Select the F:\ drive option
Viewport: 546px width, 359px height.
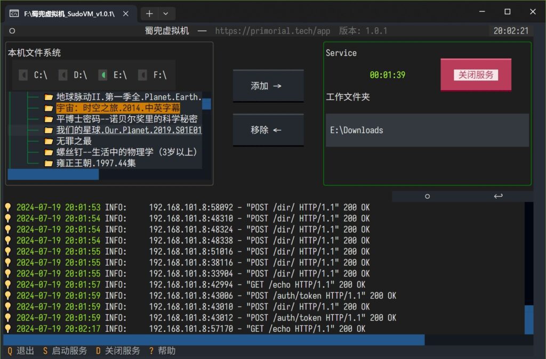[143, 75]
